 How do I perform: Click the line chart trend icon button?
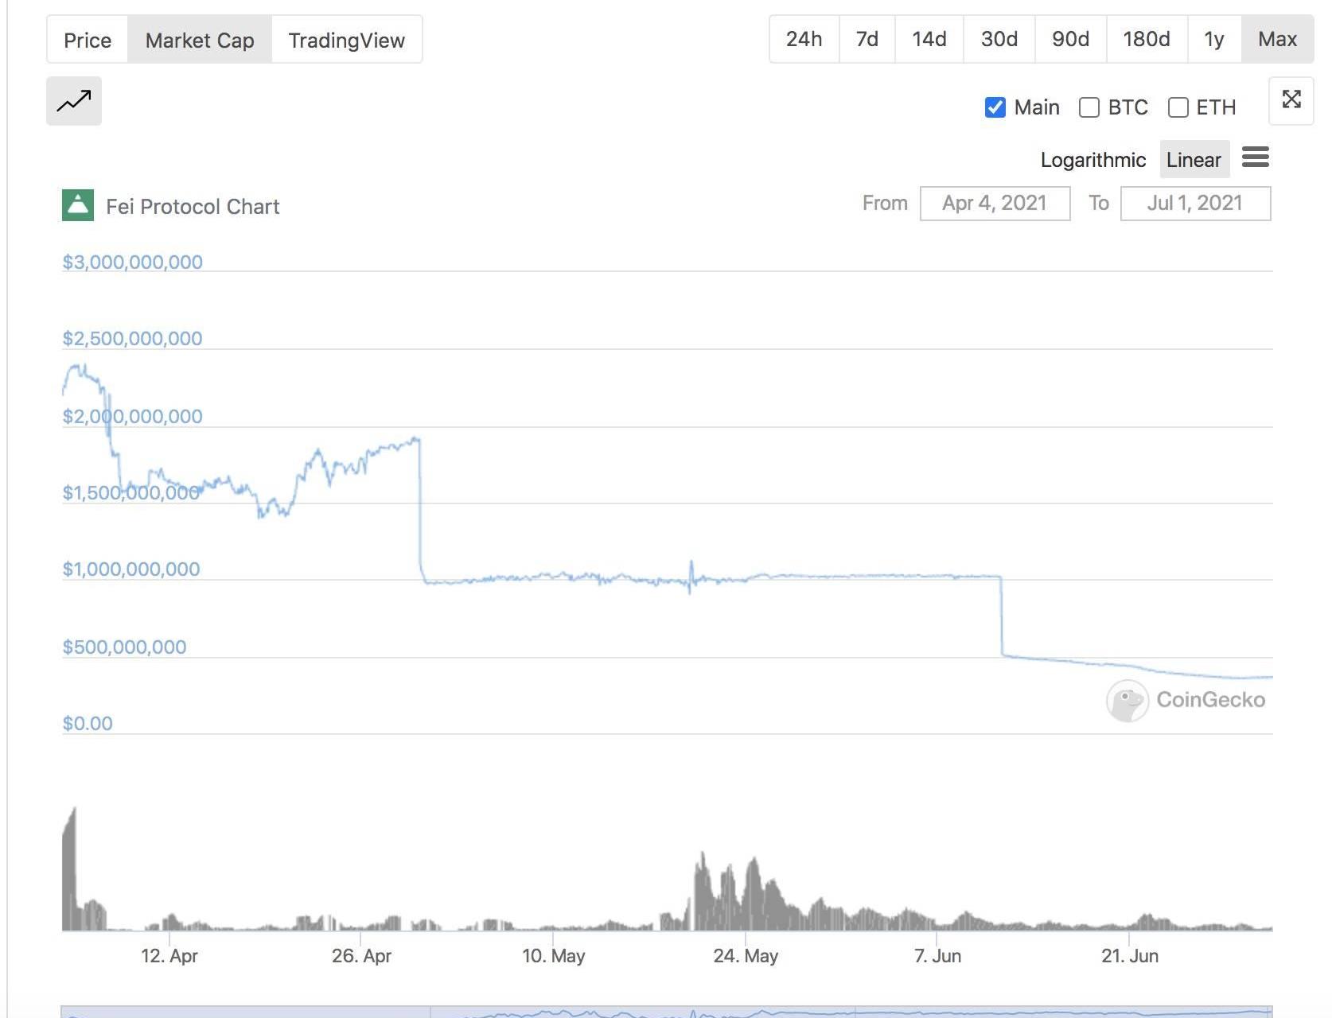(x=74, y=101)
